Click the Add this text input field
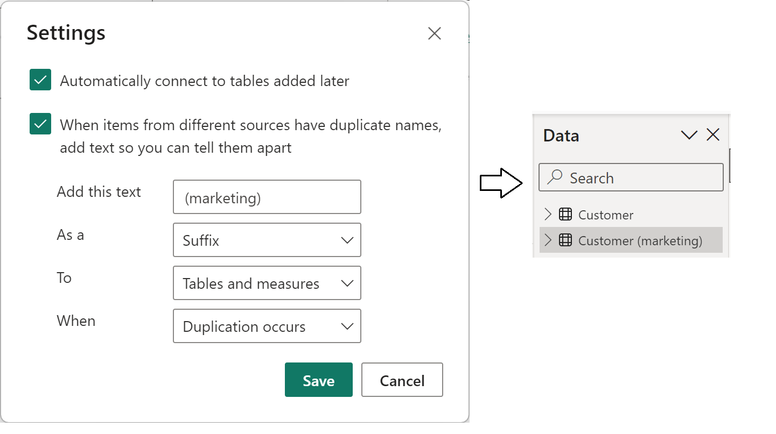The height and width of the screenshot is (434, 776). pyautogui.click(x=267, y=197)
